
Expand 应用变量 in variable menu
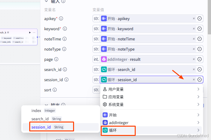pyautogui.click(x=151, y=97)
